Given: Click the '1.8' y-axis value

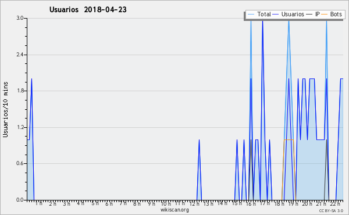Looking at the screenshot, I should tap(20, 91).
